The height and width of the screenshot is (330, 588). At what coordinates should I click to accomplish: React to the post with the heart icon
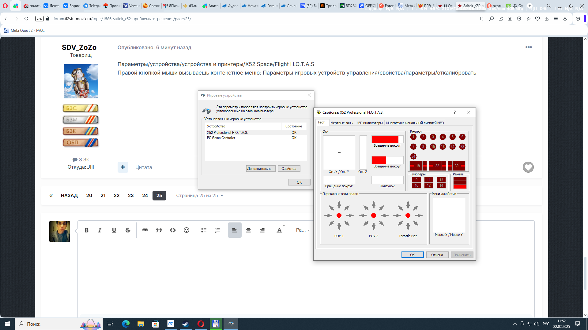528,167
